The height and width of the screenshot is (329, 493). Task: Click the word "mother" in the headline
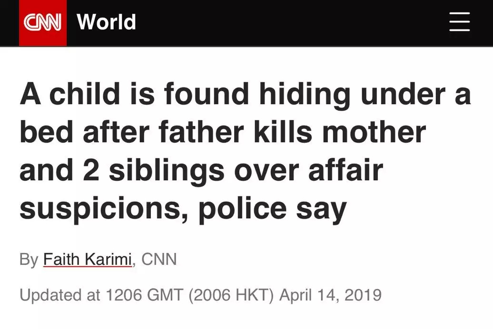point(374,132)
